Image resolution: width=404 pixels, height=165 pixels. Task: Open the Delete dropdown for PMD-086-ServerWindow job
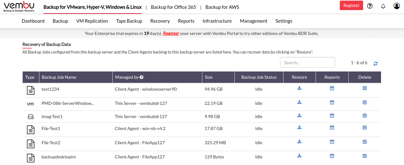point(365,102)
